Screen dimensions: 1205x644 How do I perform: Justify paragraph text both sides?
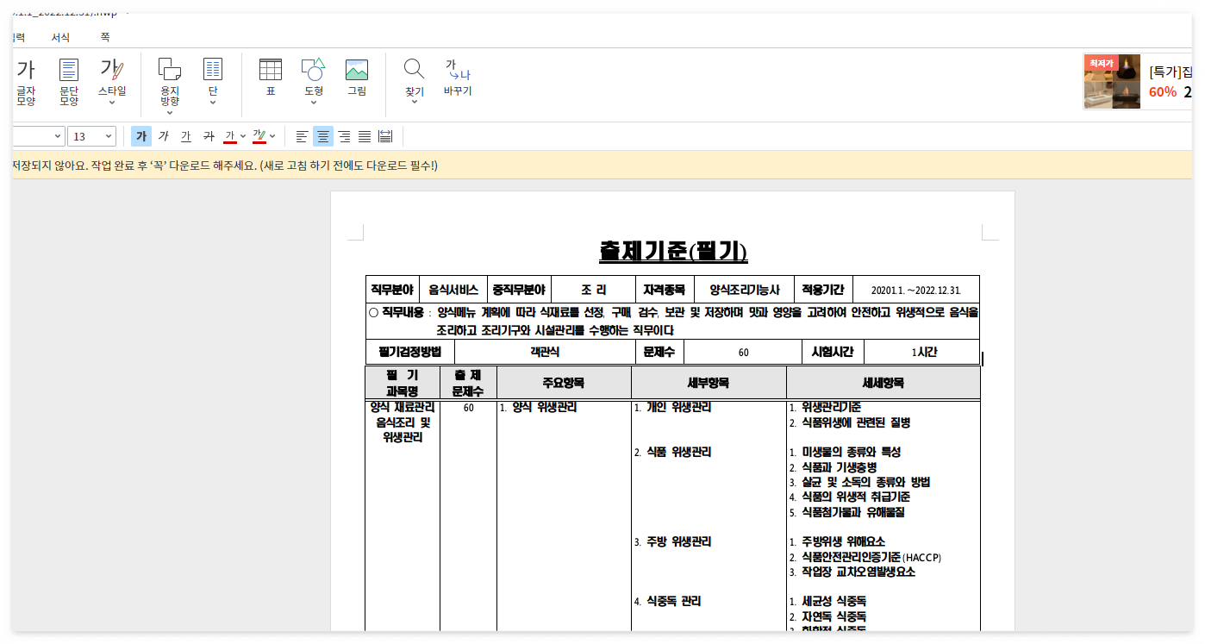tap(365, 136)
